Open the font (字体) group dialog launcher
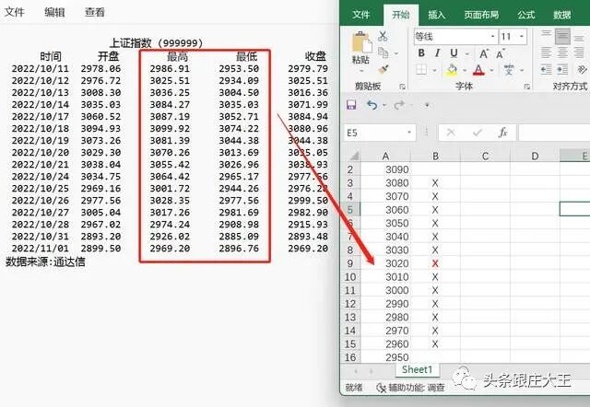This screenshot has height=407, width=590. tap(526, 87)
